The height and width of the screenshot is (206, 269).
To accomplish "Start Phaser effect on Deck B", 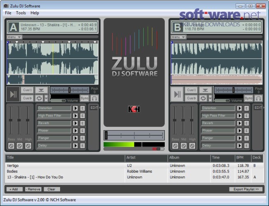I will [x=239, y=131].
